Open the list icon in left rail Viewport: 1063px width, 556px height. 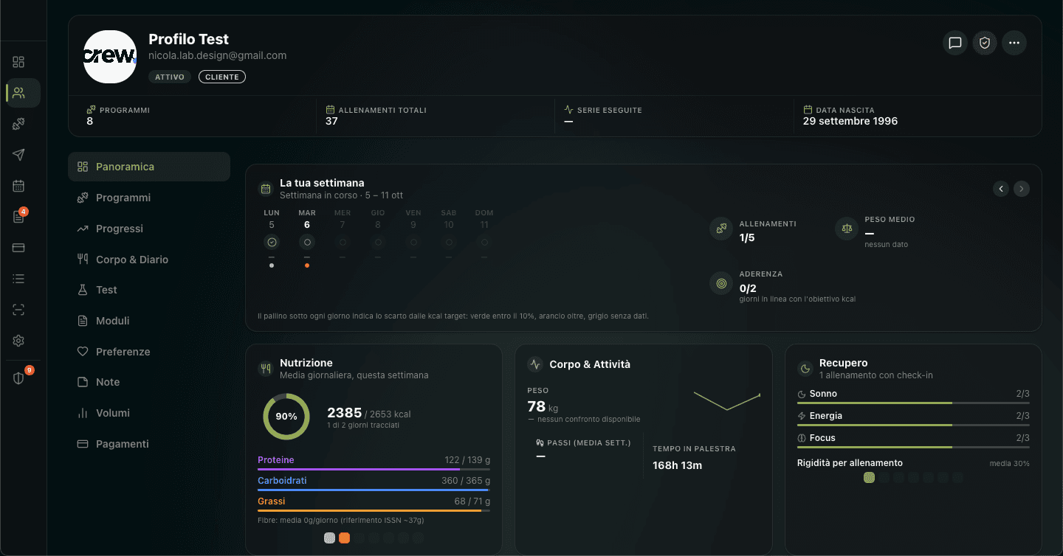coord(18,279)
